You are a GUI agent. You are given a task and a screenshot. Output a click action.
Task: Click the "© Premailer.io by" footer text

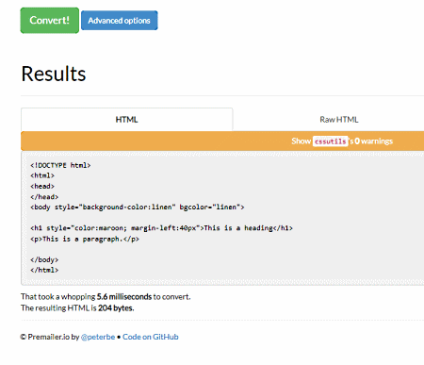coord(50,337)
